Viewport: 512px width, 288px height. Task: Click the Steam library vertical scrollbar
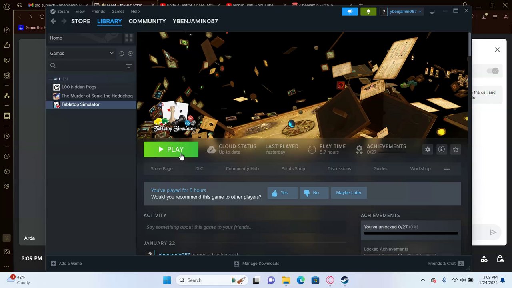pyautogui.click(x=469, y=44)
